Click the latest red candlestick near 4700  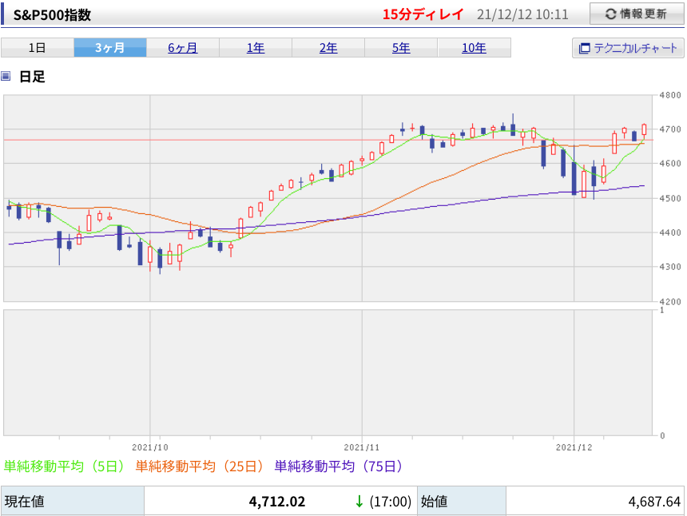pyautogui.click(x=644, y=130)
